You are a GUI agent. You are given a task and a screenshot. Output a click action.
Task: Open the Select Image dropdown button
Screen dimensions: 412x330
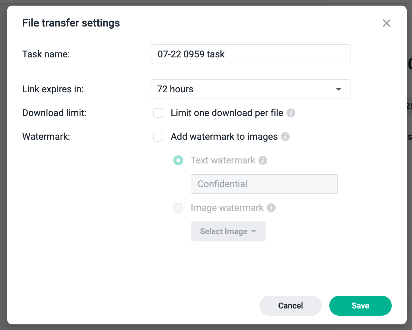(228, 231)
